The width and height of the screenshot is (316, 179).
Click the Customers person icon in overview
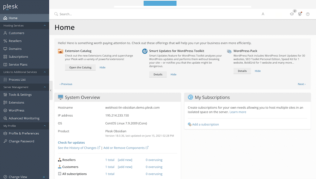coord(60,167)
